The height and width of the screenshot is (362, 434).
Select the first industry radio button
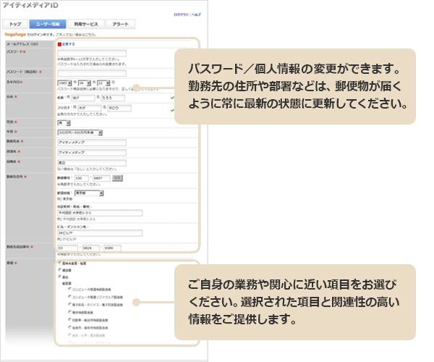tap(60, 263)
